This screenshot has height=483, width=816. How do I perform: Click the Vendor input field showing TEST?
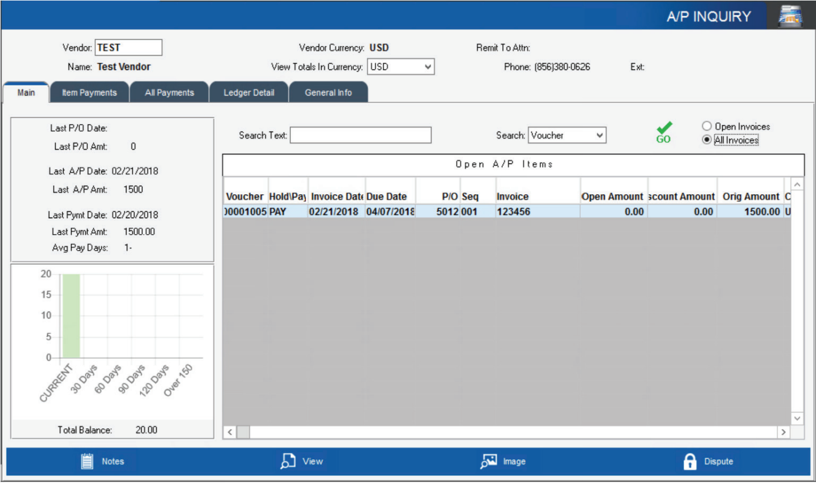[129, 47]
